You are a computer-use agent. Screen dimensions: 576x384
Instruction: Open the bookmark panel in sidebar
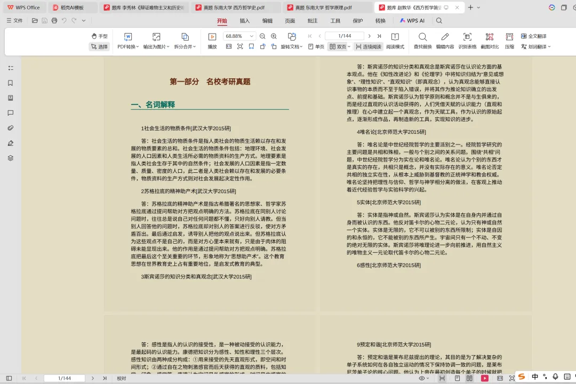pos(11,83)
